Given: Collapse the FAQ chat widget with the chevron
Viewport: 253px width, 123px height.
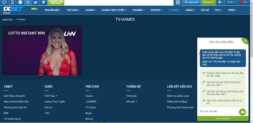Looking at the screenshot, I should tap(245, 41).
